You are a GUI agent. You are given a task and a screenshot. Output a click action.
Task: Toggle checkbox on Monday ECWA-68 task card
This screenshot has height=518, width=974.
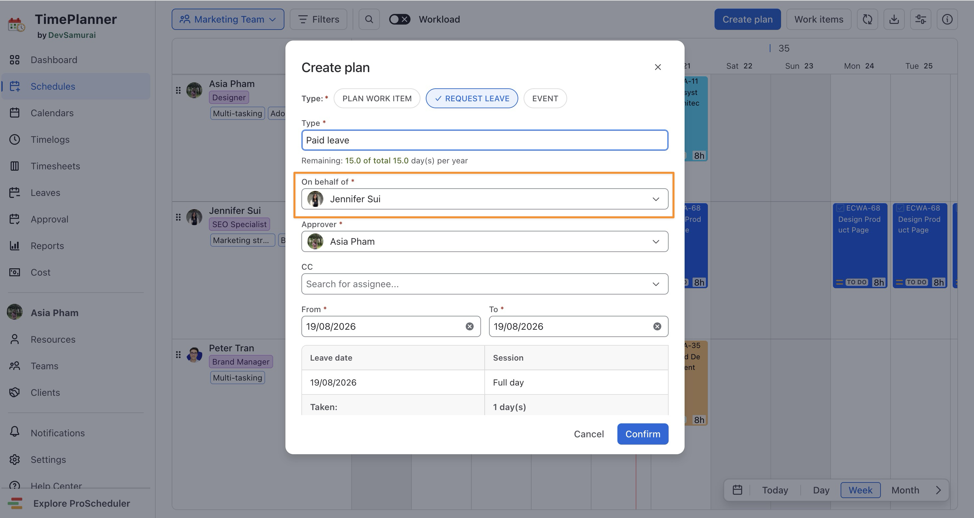pyautogui.click(x=840, y=208)
